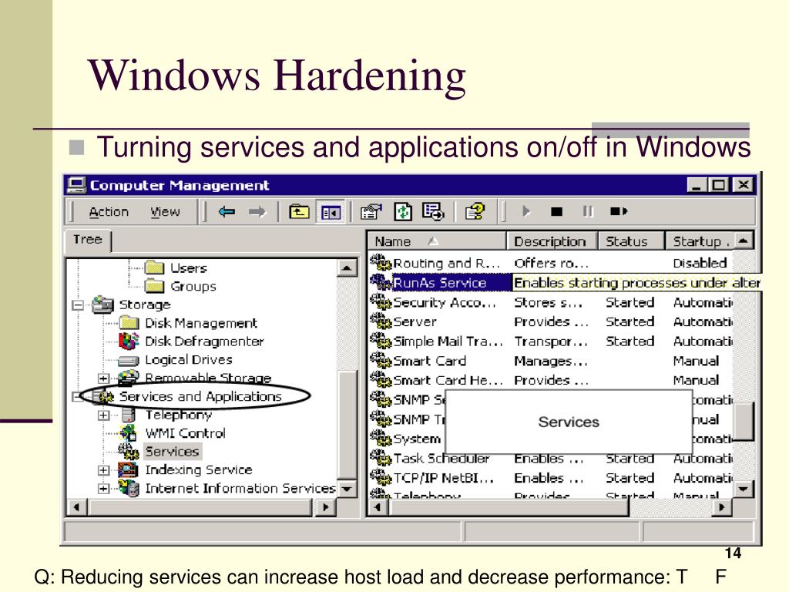Select Internet Information Services in tree
The image size is (789, 592).
click(240, 488)
